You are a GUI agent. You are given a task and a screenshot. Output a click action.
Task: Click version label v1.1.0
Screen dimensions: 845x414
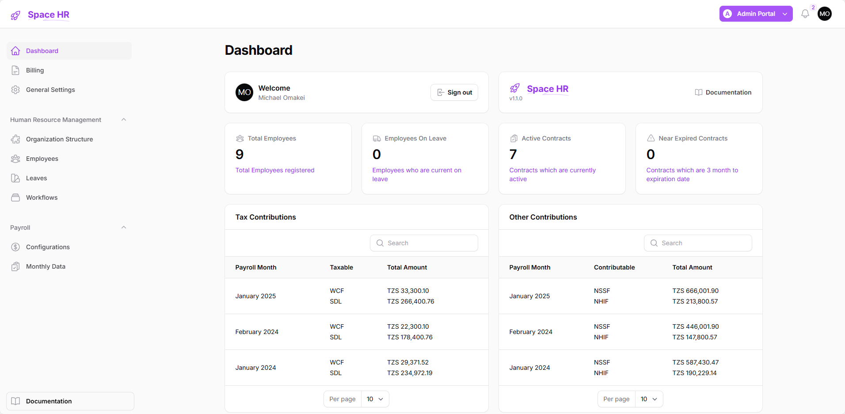[516, 99]
